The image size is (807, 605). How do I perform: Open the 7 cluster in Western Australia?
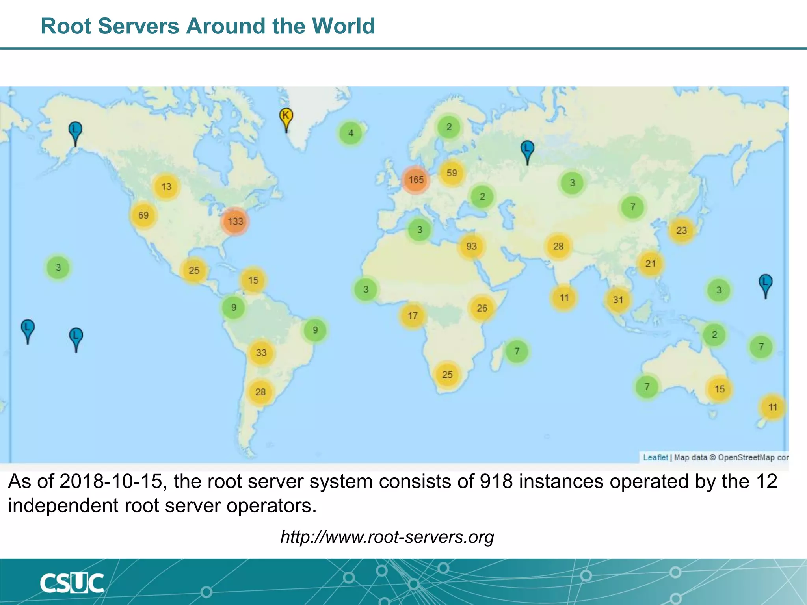[x=647, y=387]
